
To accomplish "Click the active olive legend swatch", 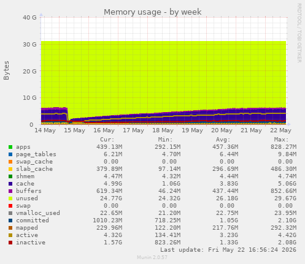I will (x=10, y=235).
